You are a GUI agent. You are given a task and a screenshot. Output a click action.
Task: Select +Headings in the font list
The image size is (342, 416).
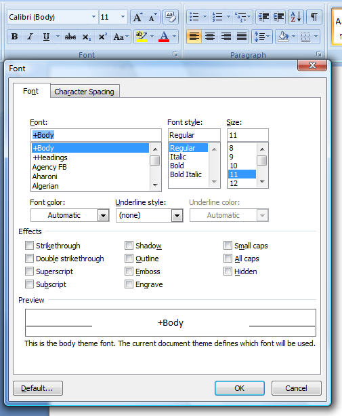[90, 157]
